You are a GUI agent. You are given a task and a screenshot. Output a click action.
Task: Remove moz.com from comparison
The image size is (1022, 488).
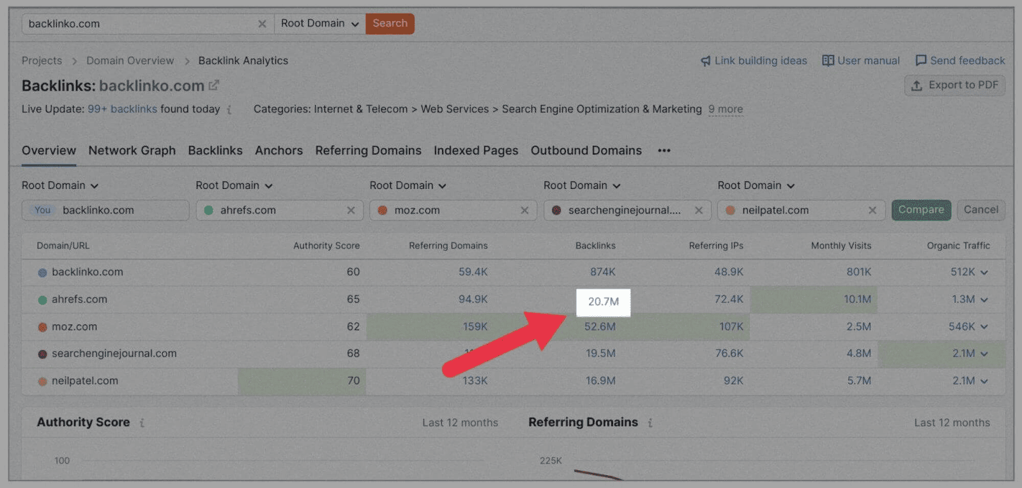coord(524,210)
